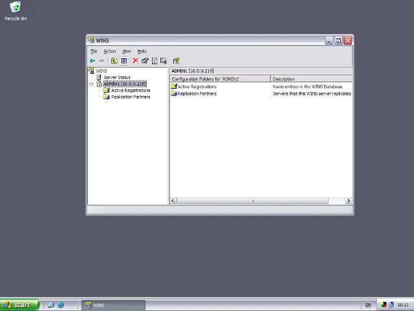Go up one level in the console tree

[x=114, y=61]
